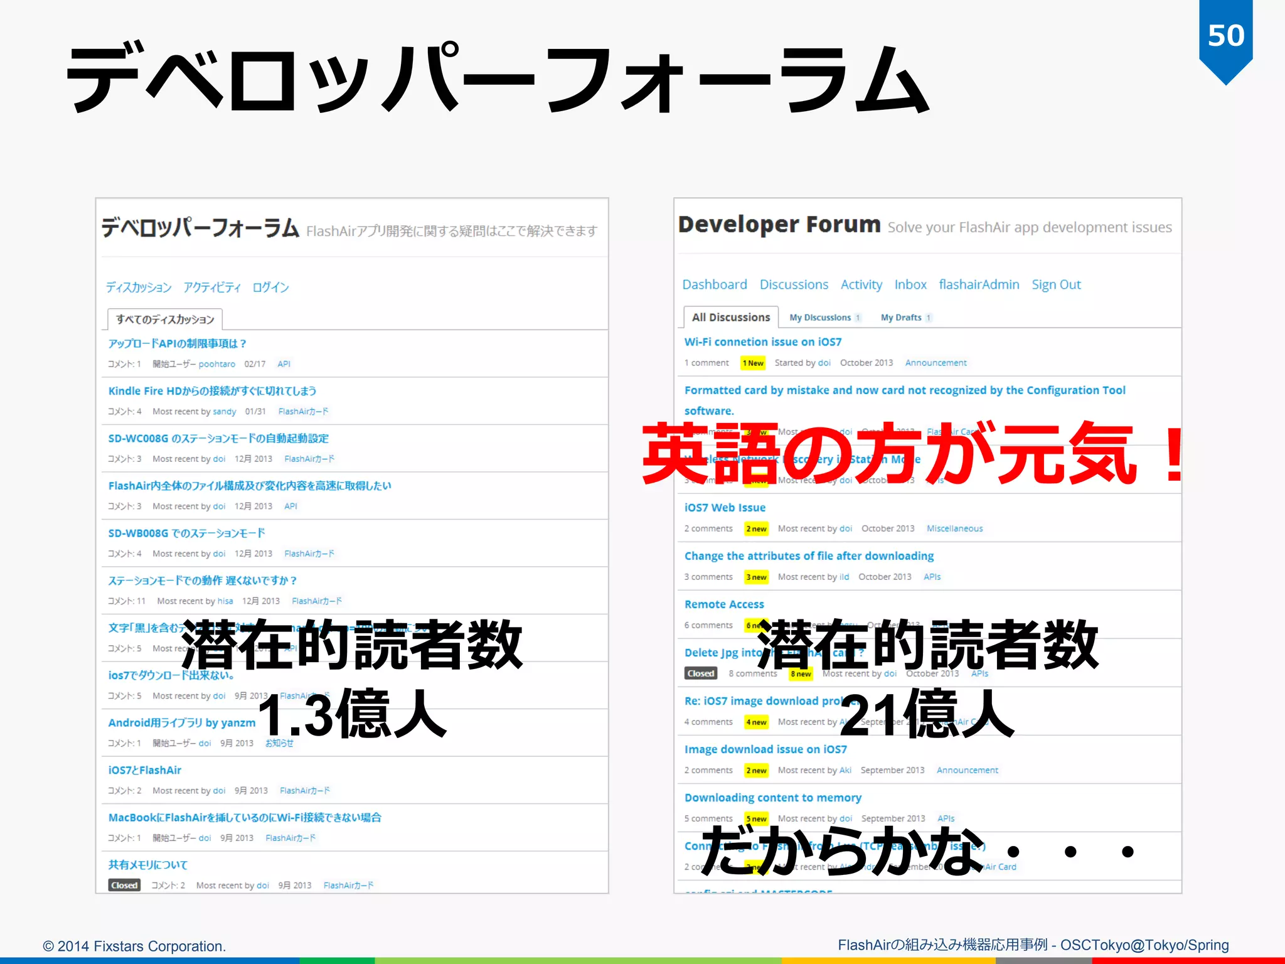Screen dimensions: 1285x964
Task: Open 共有メモリについて thread
Action: tap(148, 865)
